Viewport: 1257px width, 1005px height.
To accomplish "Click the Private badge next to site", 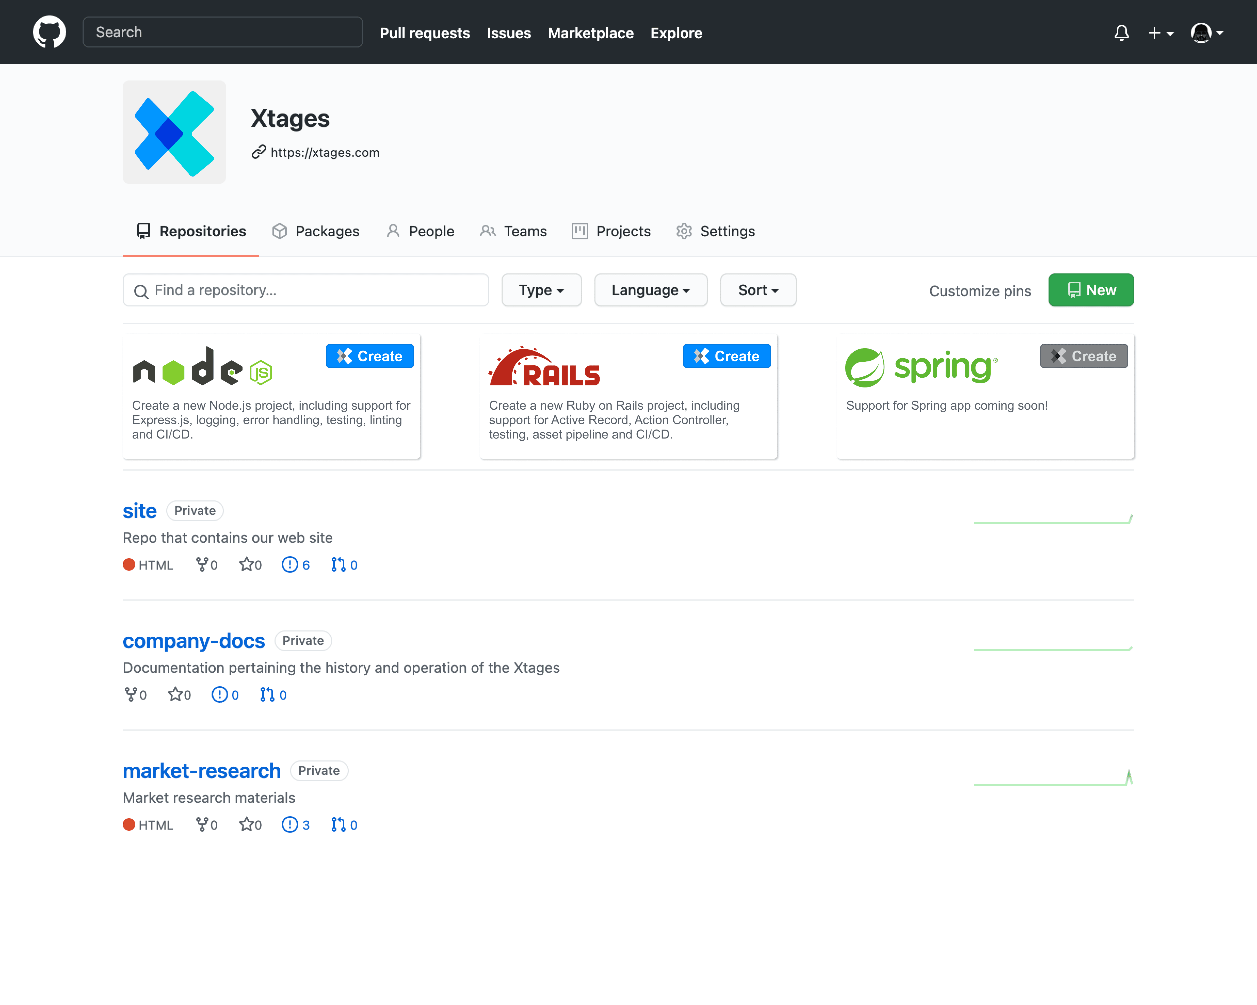I will tap(195, 511).
